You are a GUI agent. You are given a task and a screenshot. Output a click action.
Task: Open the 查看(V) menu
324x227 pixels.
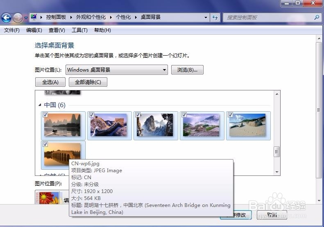tap(57, 30)
